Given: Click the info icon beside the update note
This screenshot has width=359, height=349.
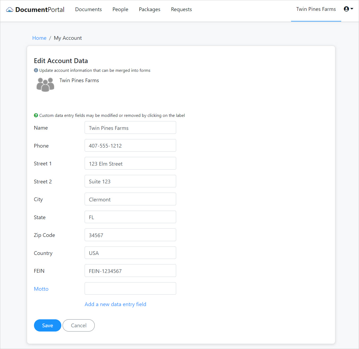Looking at the screenshot, I should pyautogui.click(x=36, y=70).
